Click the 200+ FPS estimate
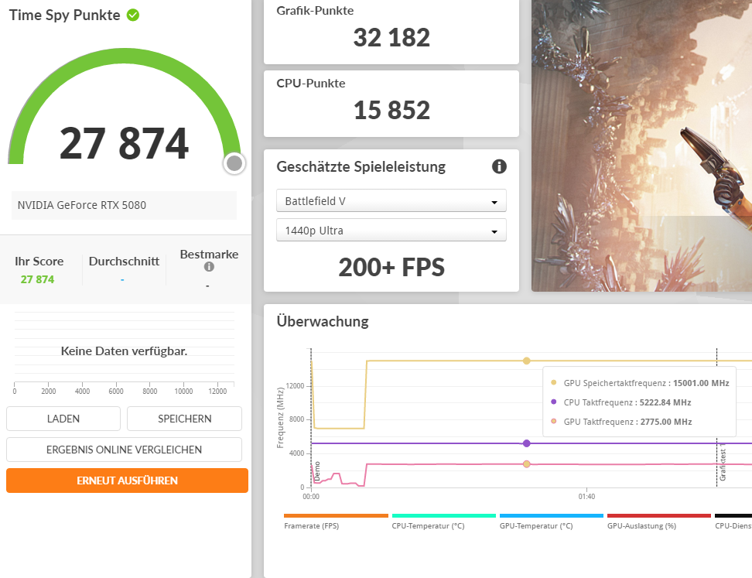 click(391, 267)
